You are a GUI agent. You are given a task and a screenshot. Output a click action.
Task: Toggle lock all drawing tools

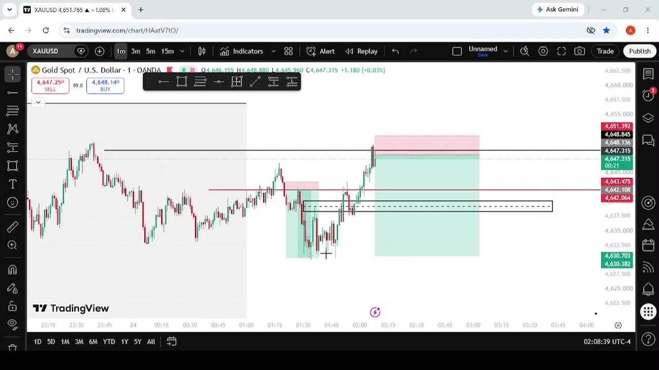click(13, 306)
